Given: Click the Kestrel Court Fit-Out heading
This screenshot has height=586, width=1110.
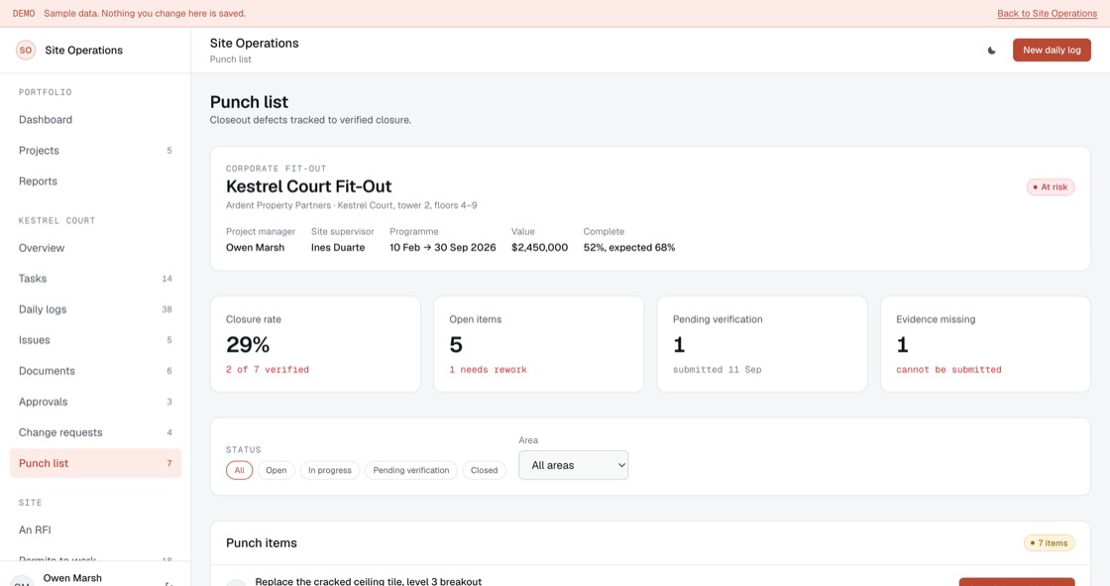Looking at the screenshot, I should (308, 186).
